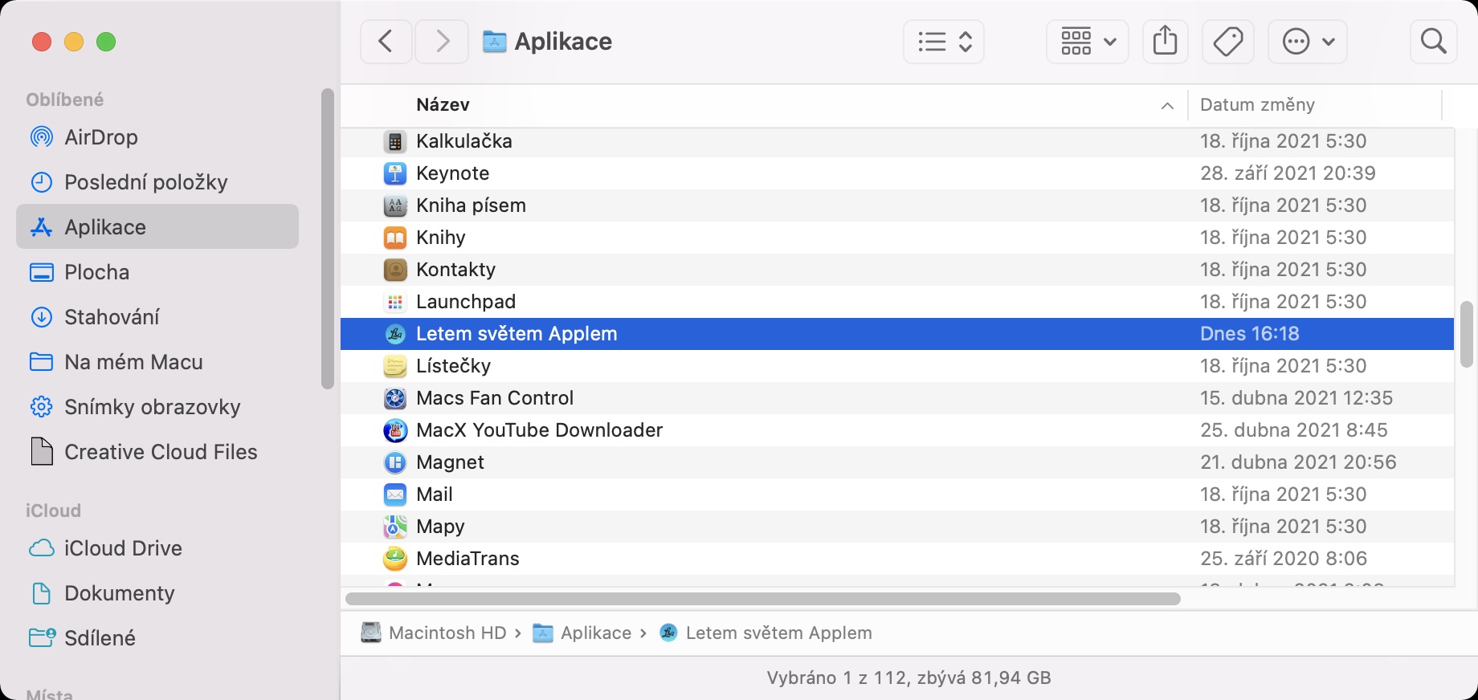Go back with the left chevron
1478x700 pixels.
[386, 41]
